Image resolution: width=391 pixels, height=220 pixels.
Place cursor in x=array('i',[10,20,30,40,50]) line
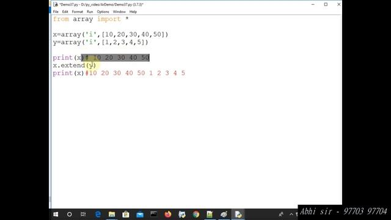[111, 34]
